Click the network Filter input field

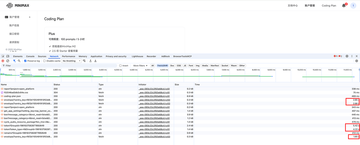tap(59, 65)
